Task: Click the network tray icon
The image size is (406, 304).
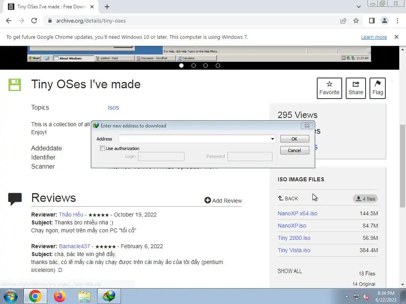Action: (356, 296)
